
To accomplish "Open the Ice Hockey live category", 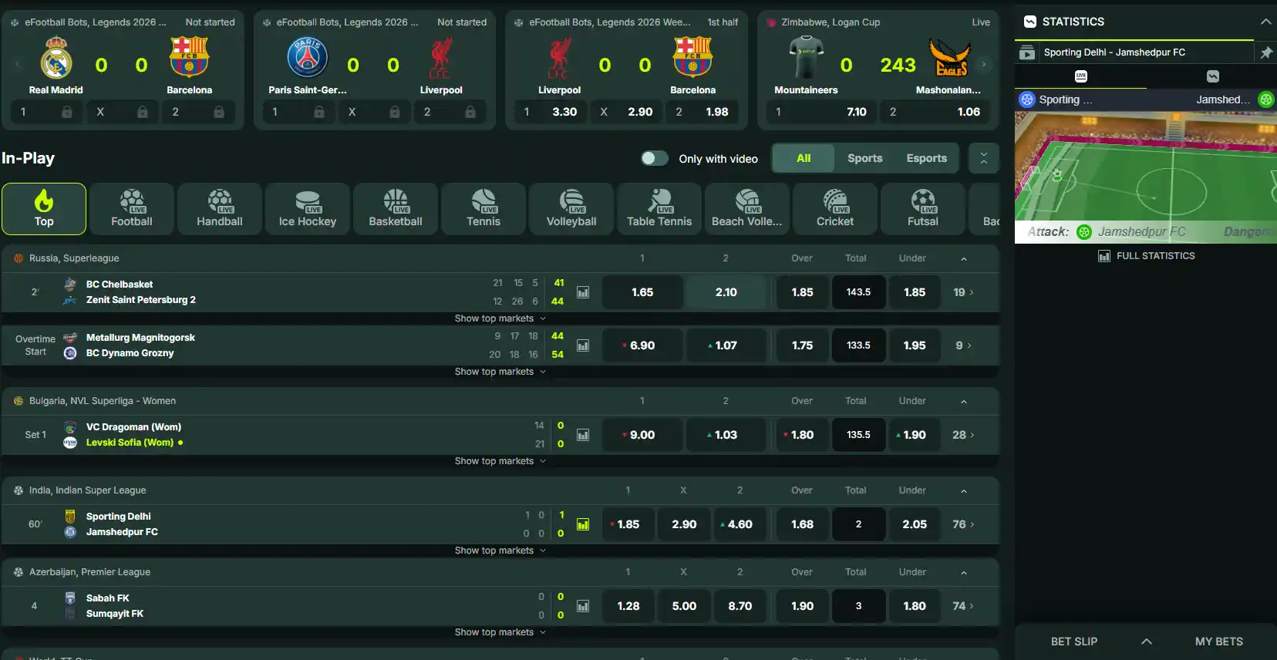I will (x=308, y=209).
